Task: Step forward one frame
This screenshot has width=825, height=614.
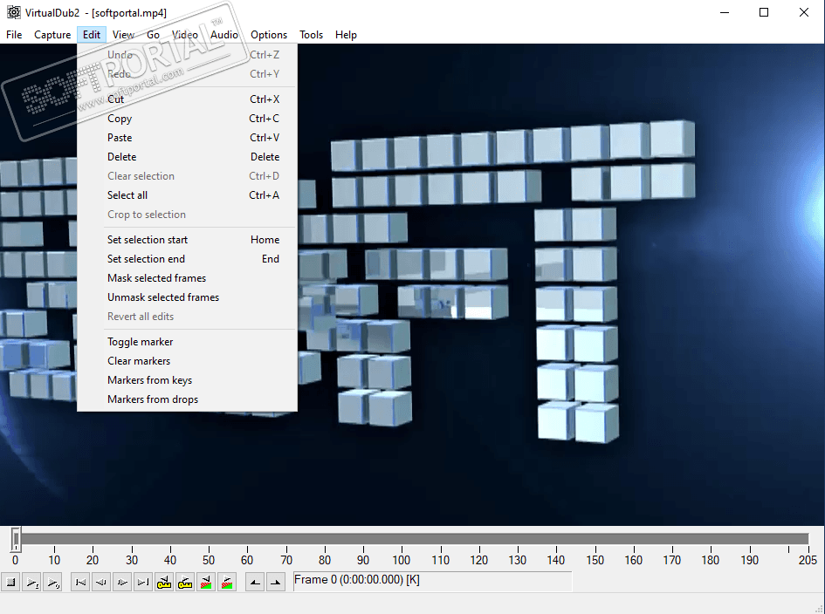Action: (122, 582)
